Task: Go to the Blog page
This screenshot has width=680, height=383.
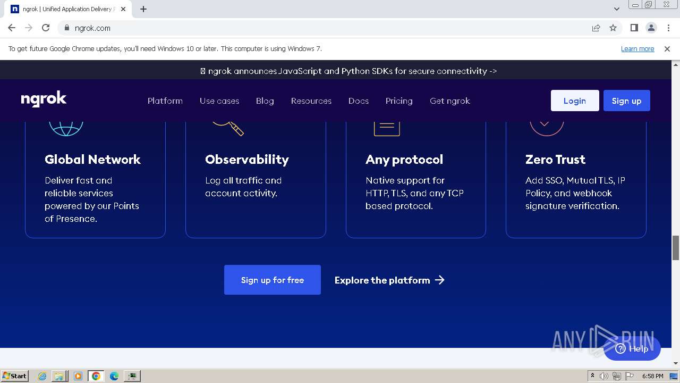Action: (x=265, y=101)
